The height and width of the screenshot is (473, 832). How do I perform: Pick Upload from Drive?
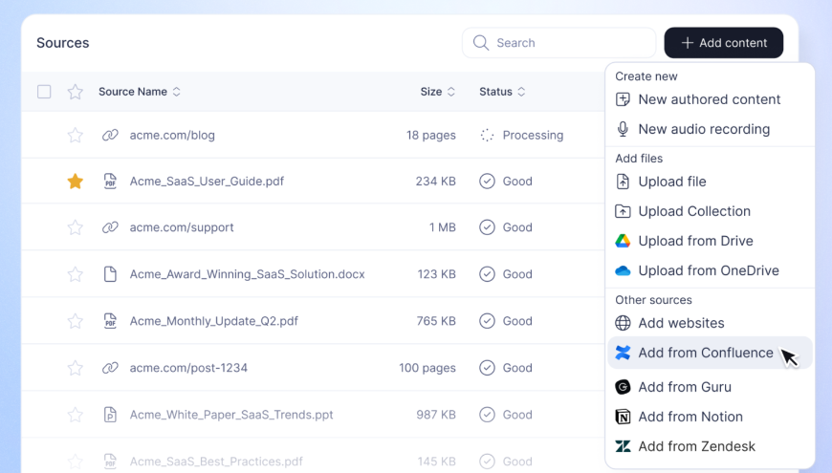[710, 241]
